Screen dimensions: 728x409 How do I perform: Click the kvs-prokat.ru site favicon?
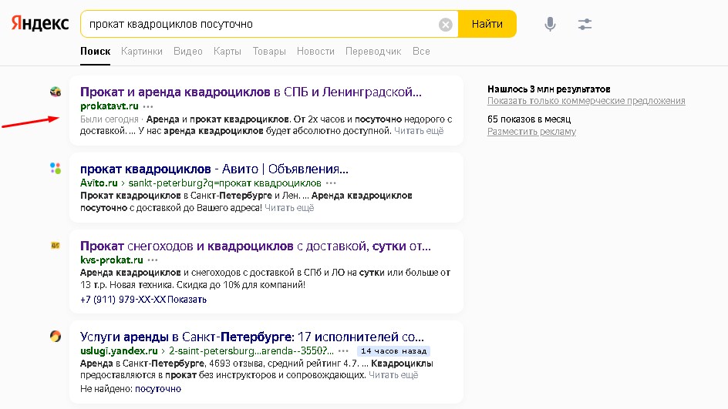[x=56, y=245]
